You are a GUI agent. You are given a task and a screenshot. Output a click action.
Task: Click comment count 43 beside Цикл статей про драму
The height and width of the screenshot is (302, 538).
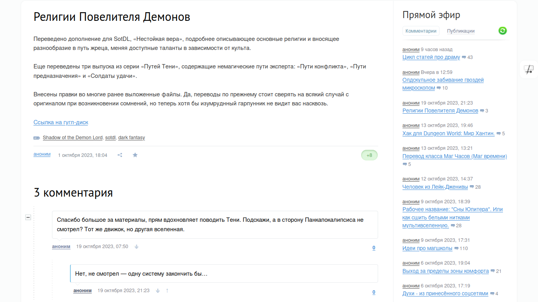470,57
